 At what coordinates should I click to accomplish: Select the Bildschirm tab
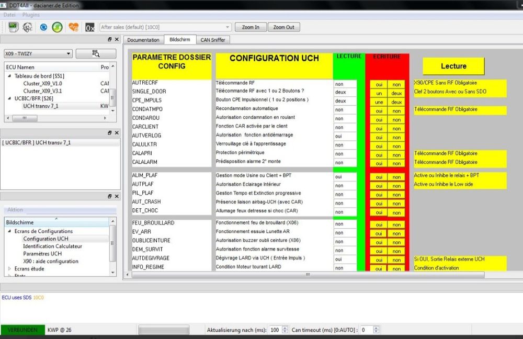(x=180, y=39)
